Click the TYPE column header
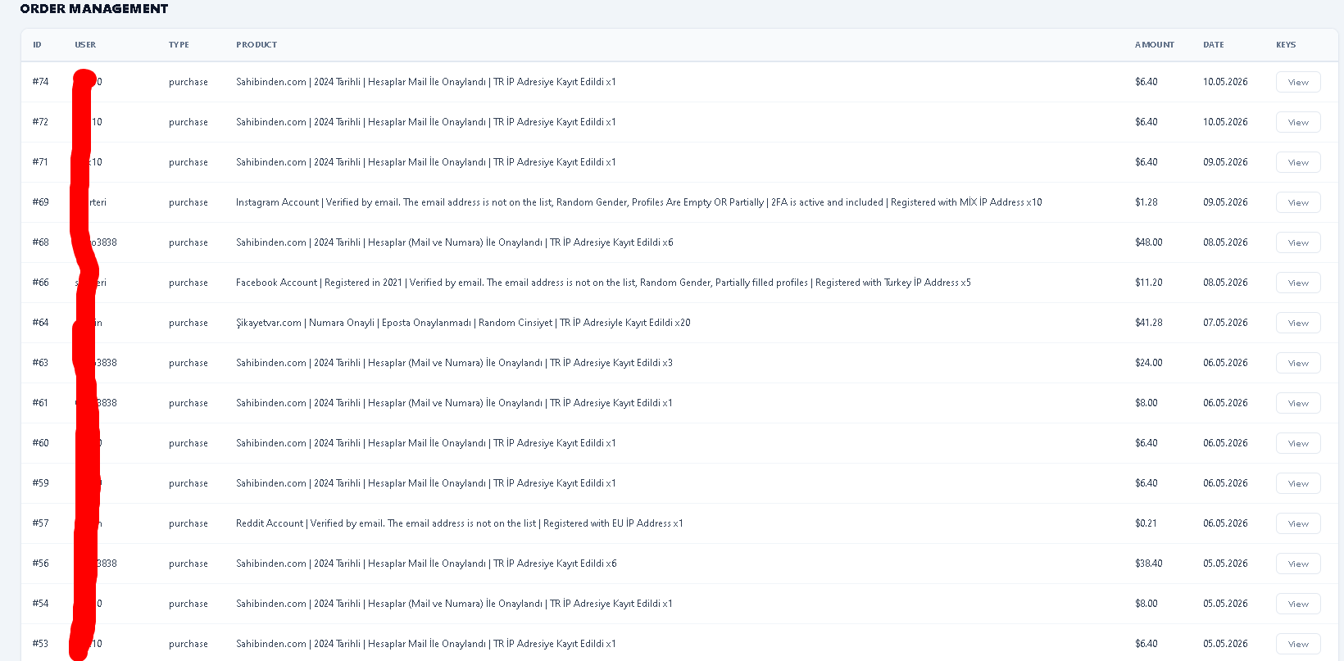 pos(179,45)
